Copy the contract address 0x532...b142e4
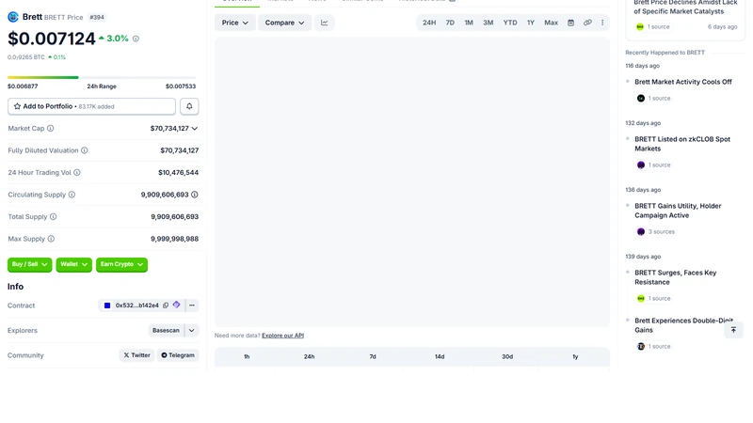The width and height of the screenshot is (753, 423). 166,305
